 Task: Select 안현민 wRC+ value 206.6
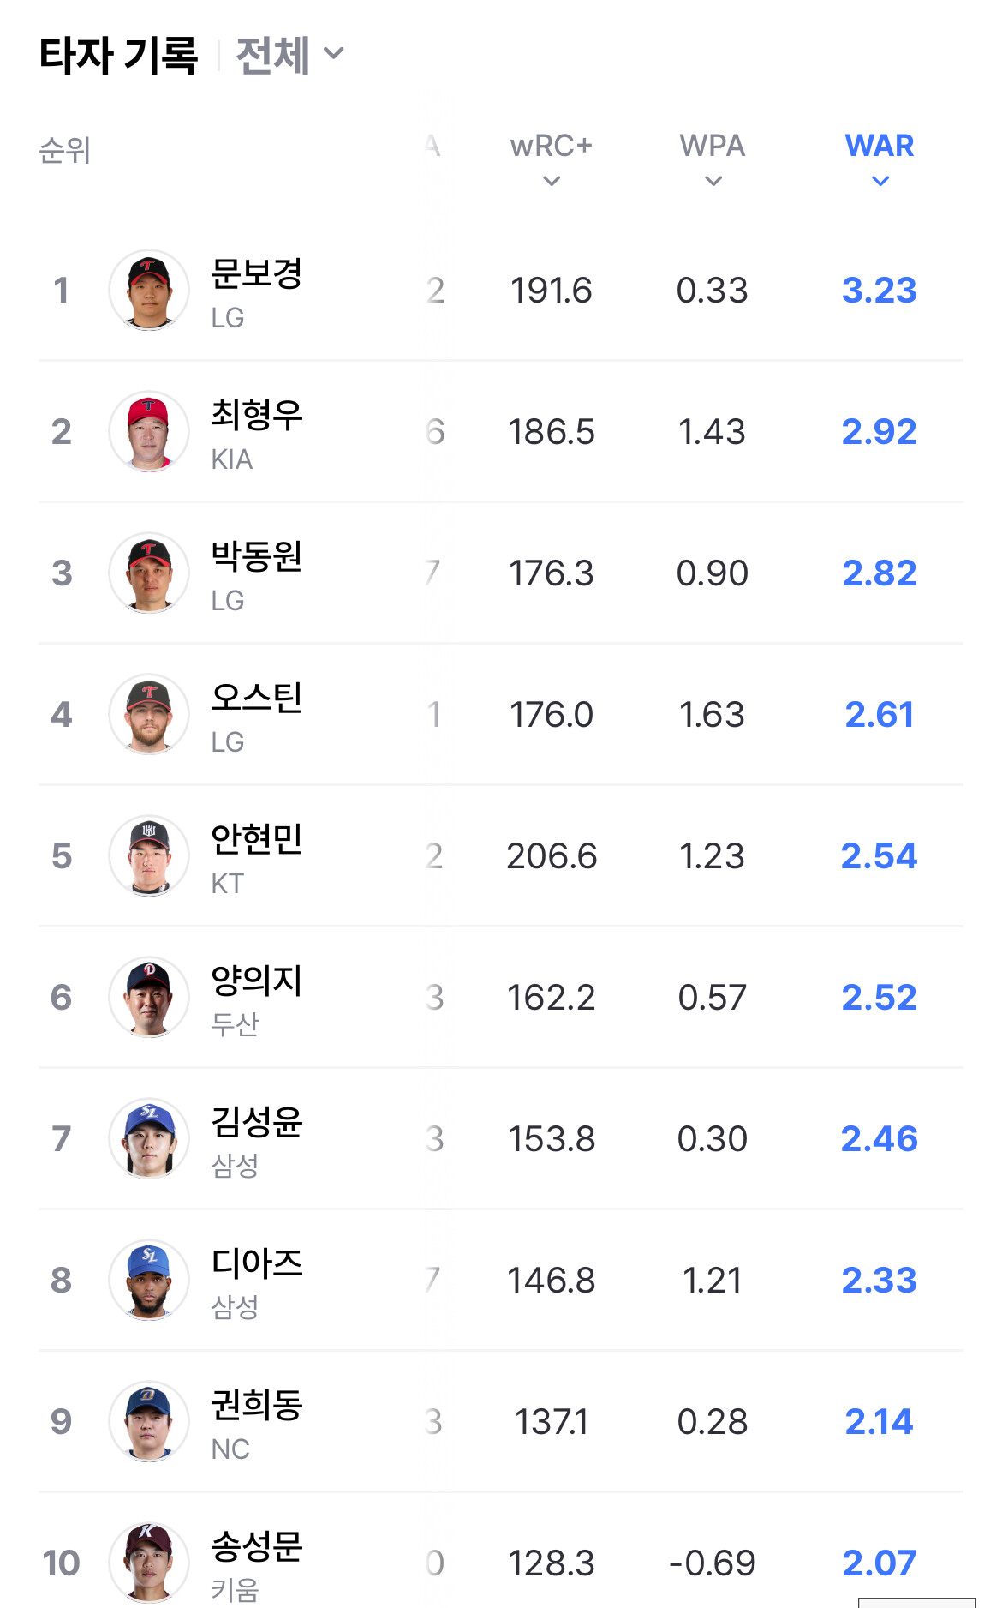click(552, 855)
